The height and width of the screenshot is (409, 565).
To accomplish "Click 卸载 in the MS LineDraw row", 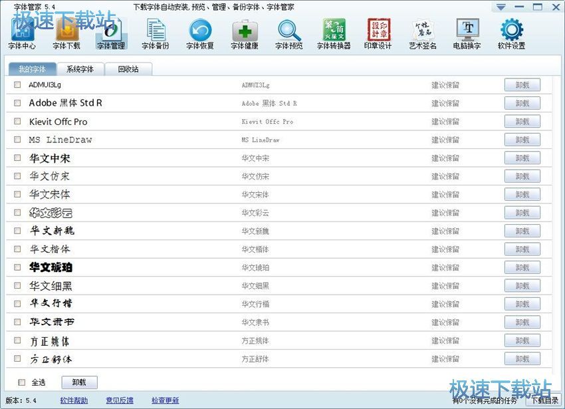I will click(522, 140).
